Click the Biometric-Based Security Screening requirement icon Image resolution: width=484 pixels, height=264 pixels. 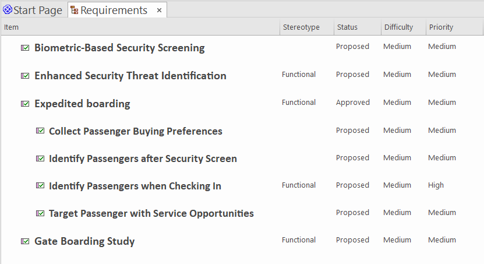(25, 48)
